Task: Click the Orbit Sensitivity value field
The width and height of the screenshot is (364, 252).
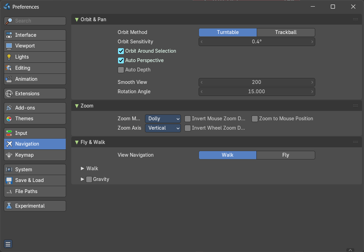Action: click(257, 42)
